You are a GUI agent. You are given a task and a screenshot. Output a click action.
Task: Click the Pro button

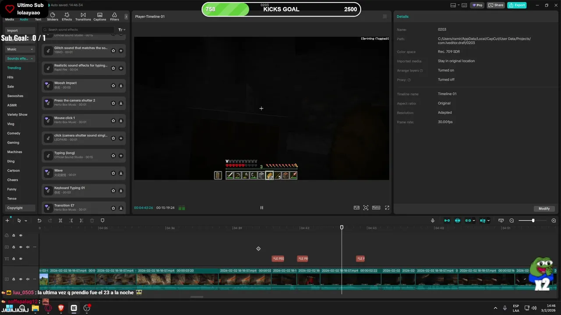coord(477,5)
